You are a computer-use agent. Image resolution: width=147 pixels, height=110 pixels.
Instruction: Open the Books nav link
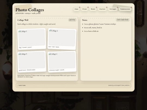93,9
